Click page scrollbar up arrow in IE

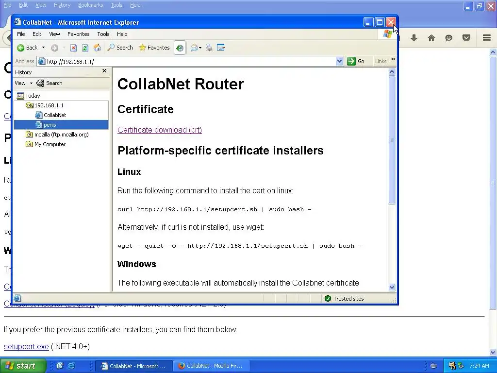pos(392,72)
